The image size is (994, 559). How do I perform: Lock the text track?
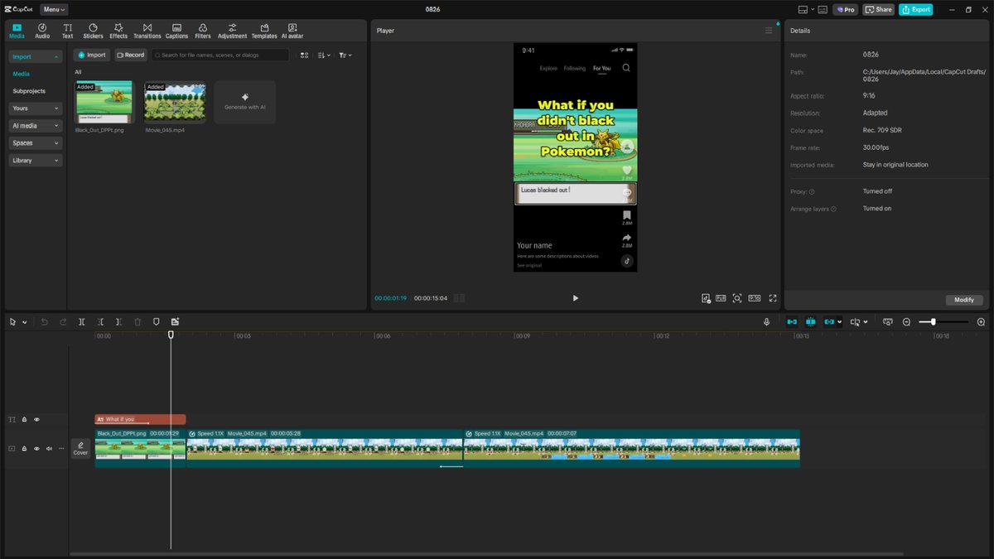24,420
